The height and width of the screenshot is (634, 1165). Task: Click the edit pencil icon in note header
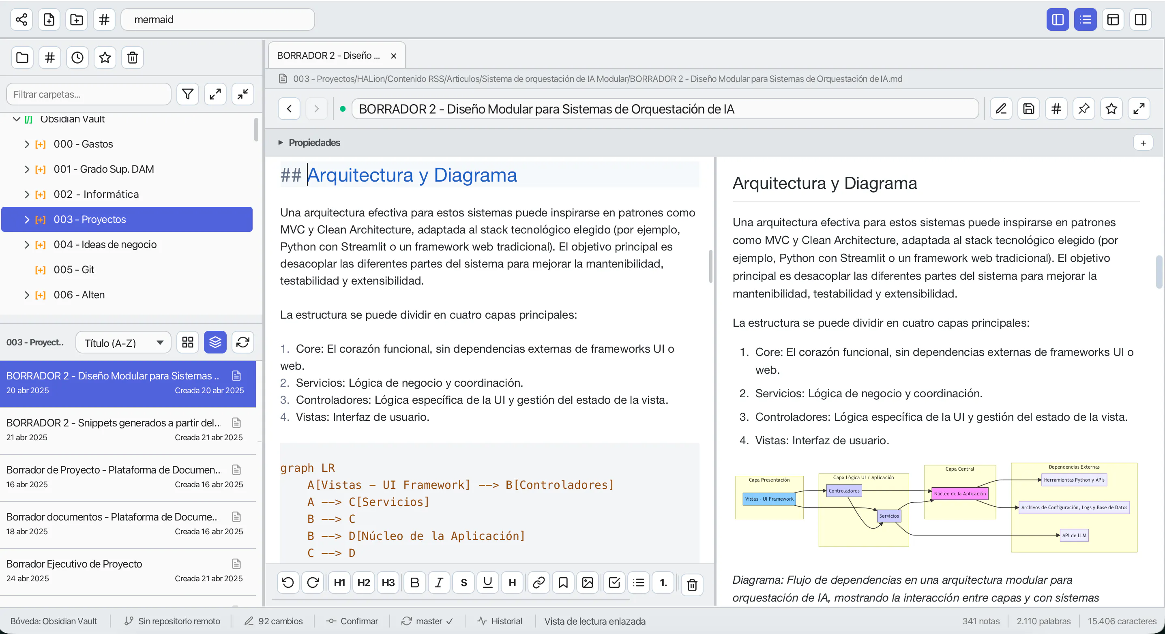[x=1001, y=109]
